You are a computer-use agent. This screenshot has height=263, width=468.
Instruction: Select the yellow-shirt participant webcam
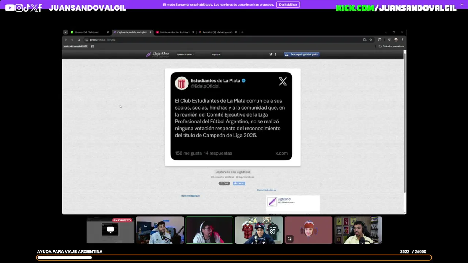(358, 230)
